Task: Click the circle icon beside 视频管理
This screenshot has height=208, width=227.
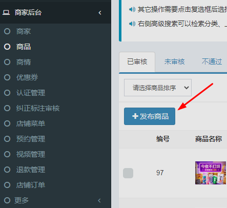Action: pos(7,154)
